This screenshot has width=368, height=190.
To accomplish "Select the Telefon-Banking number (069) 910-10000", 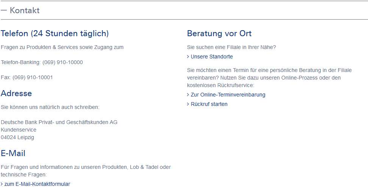I will click(x=63, y=62).
